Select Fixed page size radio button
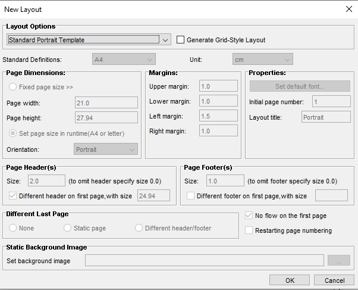The height and width of the screenshot is (290, 358). [12, 87]
